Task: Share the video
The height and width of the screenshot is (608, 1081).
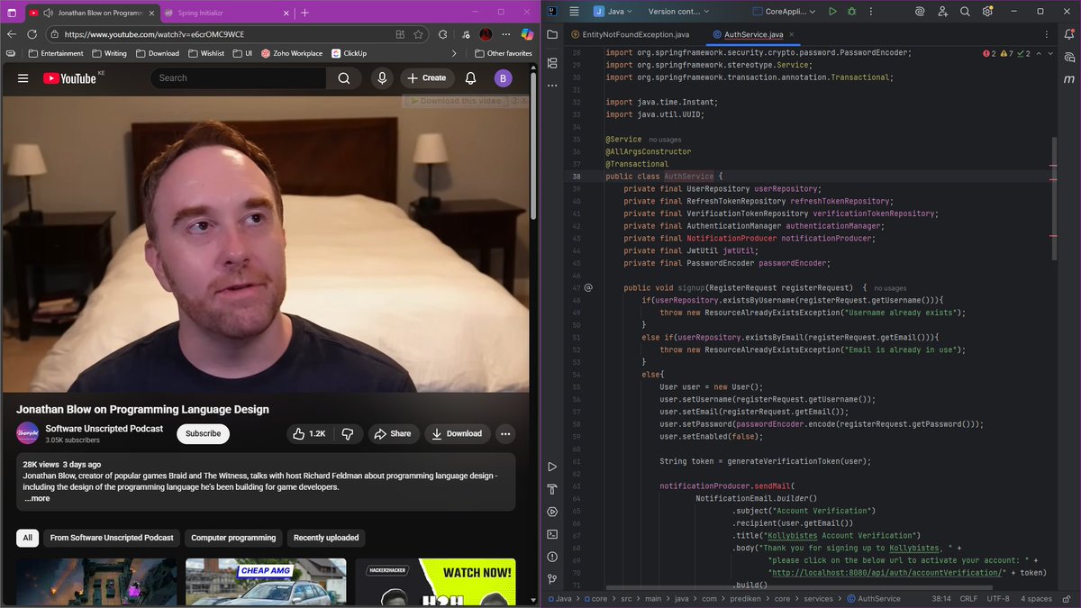Action: [x=393, y=433]
